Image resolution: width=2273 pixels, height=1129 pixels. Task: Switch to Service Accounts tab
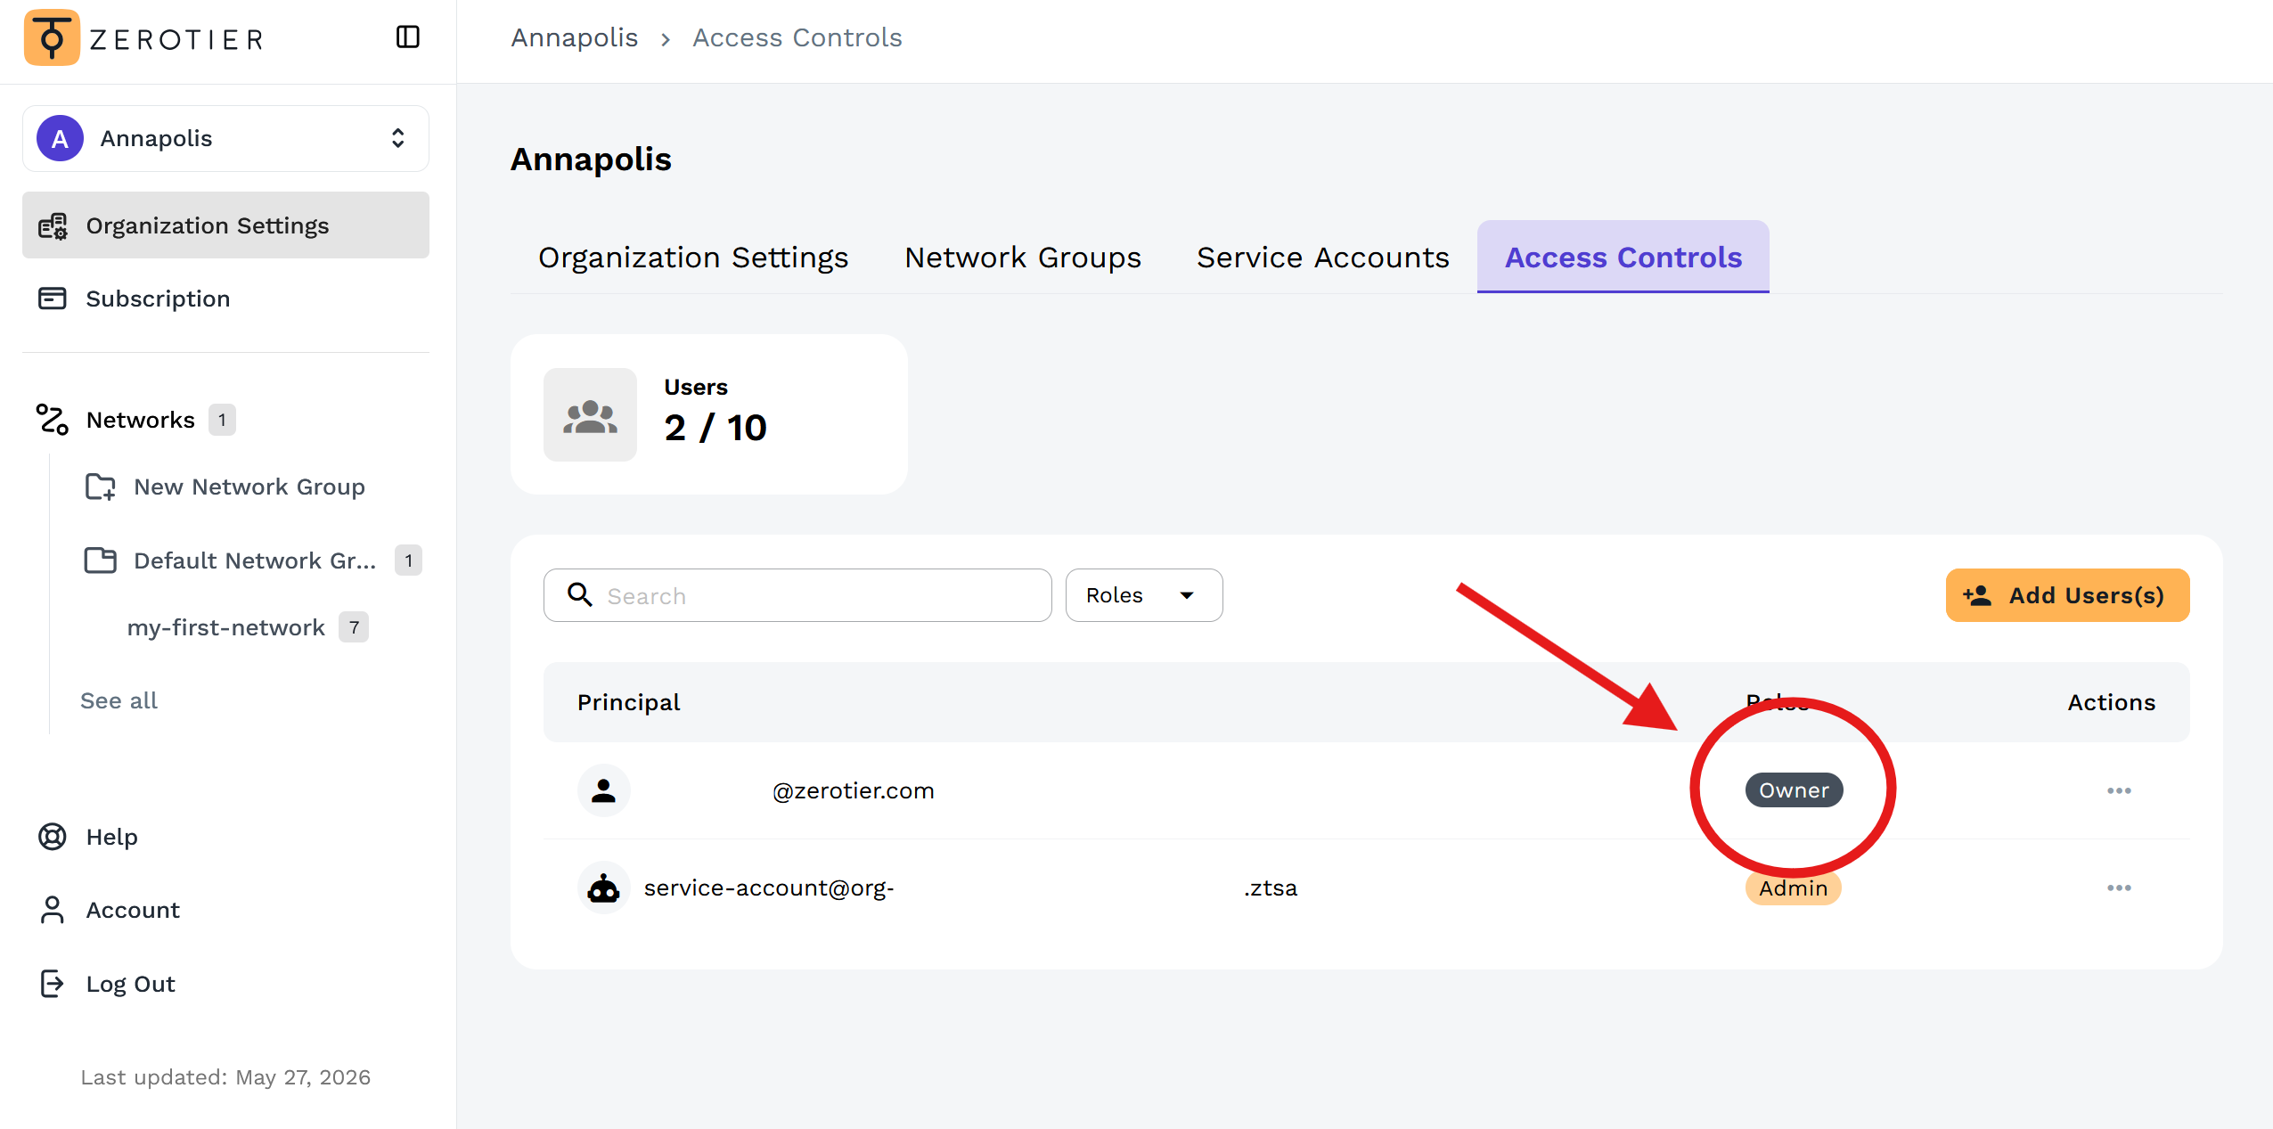1323,257
